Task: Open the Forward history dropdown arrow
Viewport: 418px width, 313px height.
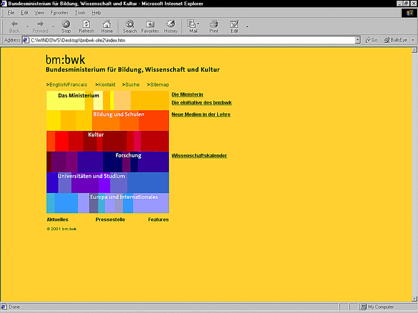Action: tap(53, 27)
